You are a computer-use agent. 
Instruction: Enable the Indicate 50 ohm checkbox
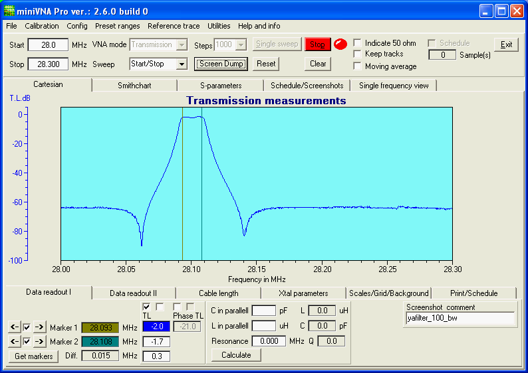pyautogui.click(x=358, y=43)
